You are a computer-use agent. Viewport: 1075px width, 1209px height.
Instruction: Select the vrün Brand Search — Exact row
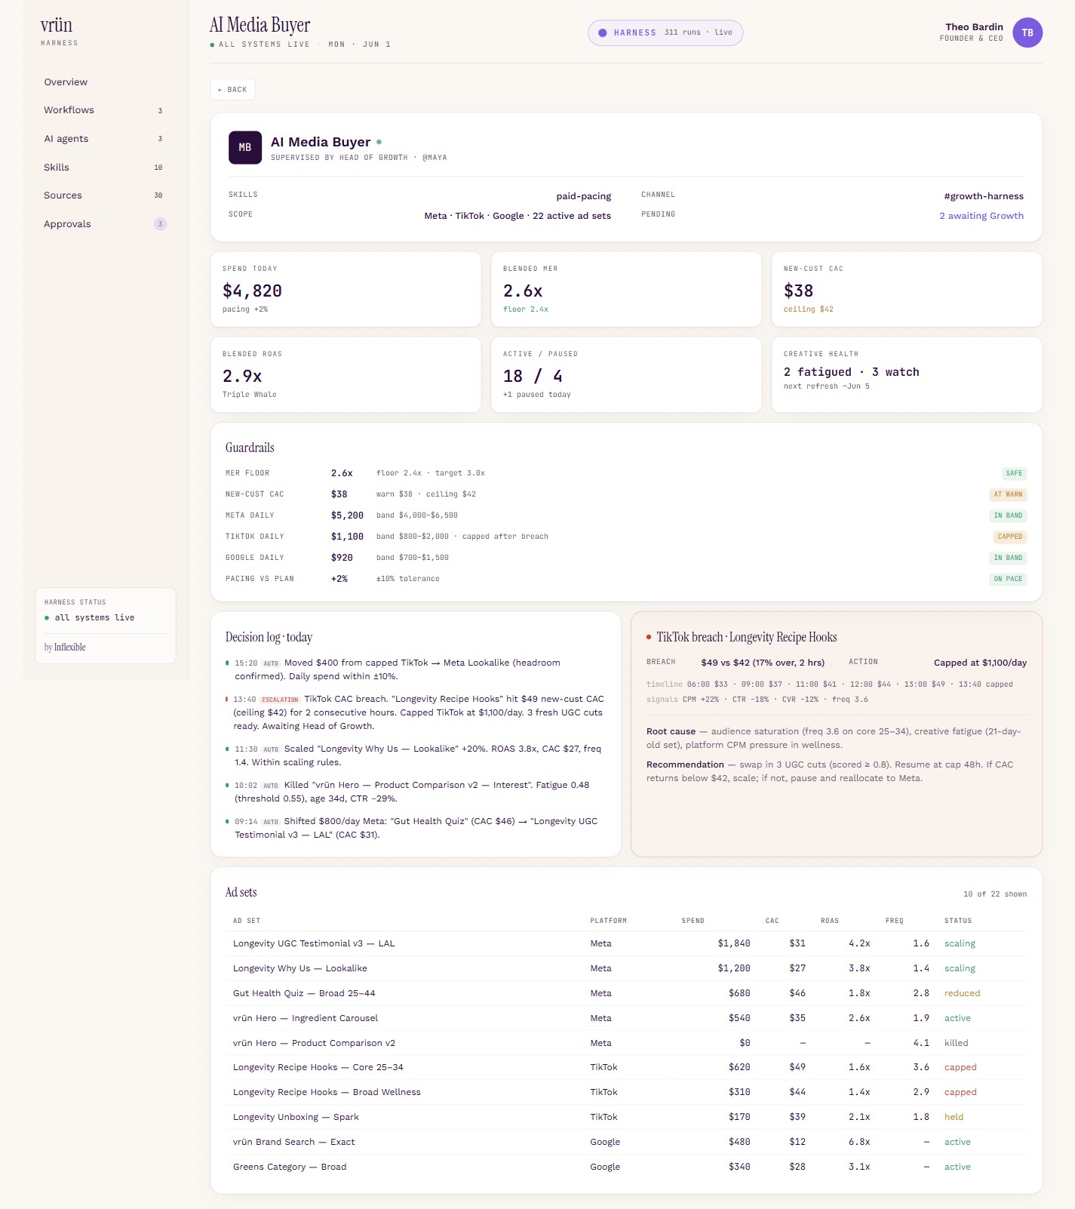coord(626,1142)
